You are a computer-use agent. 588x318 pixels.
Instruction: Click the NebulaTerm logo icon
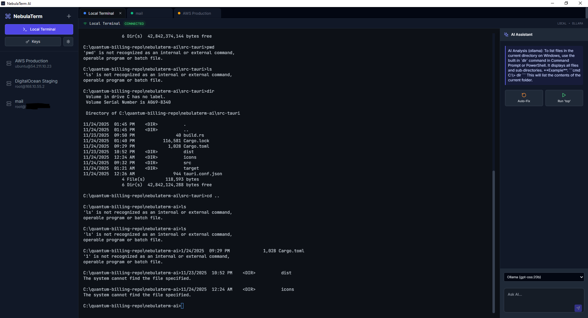(x=8, y=16)
